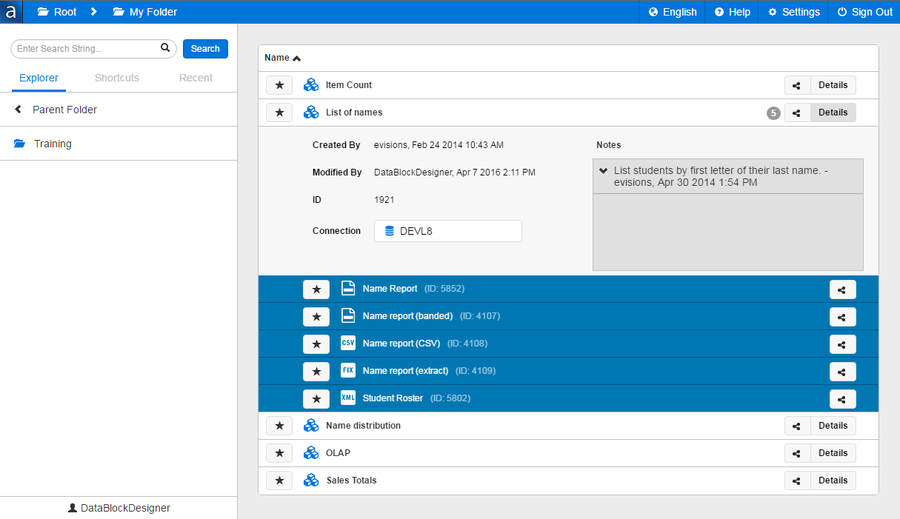This screenshot has width=900, height=519.
Task: Star the Name Report item
Action: (316, 289)
